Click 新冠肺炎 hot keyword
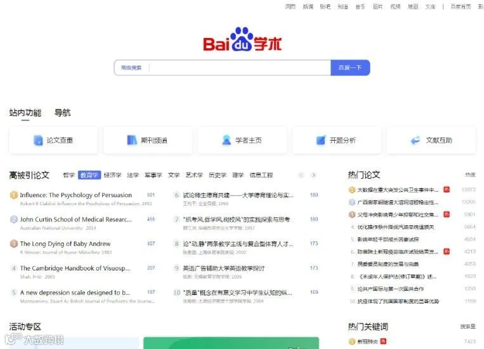484x349 pixels. tap(367, 341)
